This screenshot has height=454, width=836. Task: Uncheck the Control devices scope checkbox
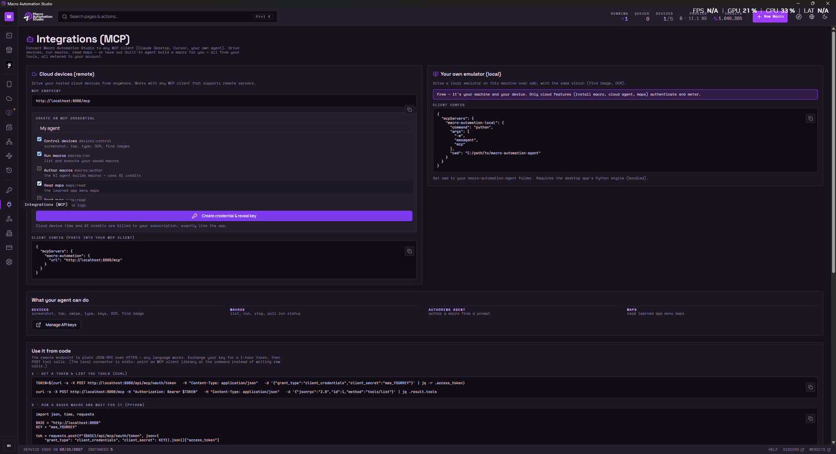click(x=39, y=139)
